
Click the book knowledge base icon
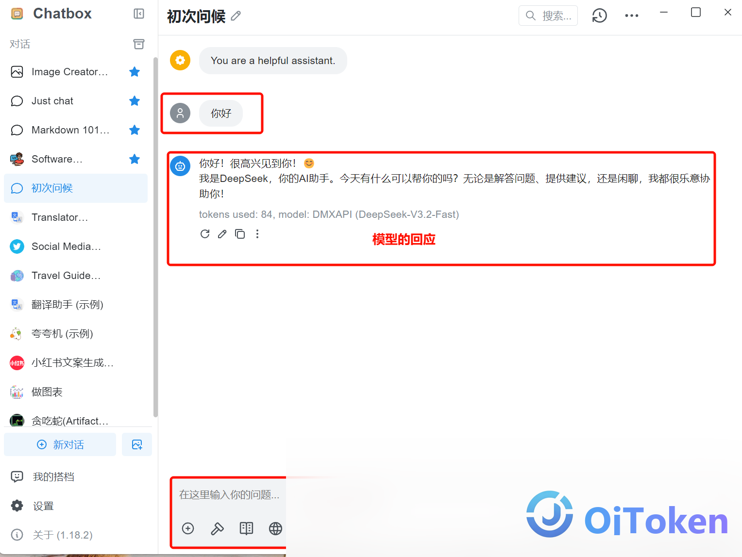coord(246,528)
